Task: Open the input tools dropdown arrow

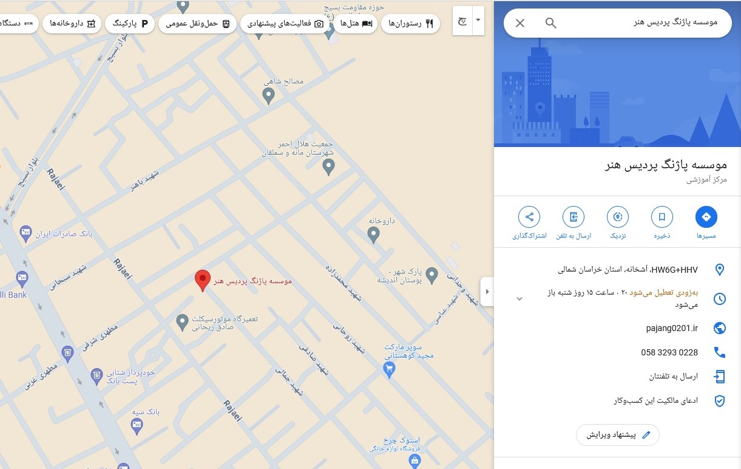Action: click(478, 21)
